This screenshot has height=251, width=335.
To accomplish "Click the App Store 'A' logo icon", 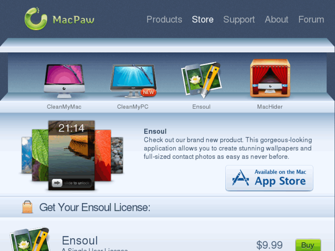I will point(241,178).
